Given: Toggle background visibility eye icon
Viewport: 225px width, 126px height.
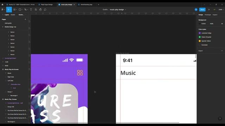Looking at the screenshot, I should 222,24.
